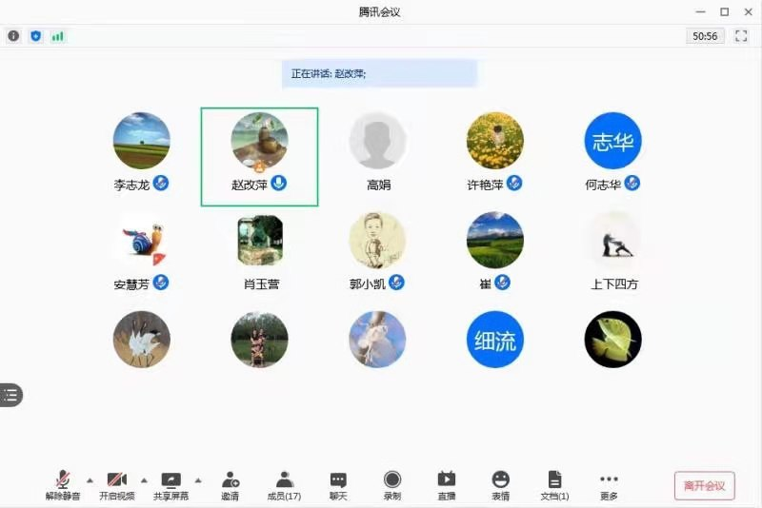762x508 pixels.
Task: Click the red Leave Meeting button
Action: point(705,485)
